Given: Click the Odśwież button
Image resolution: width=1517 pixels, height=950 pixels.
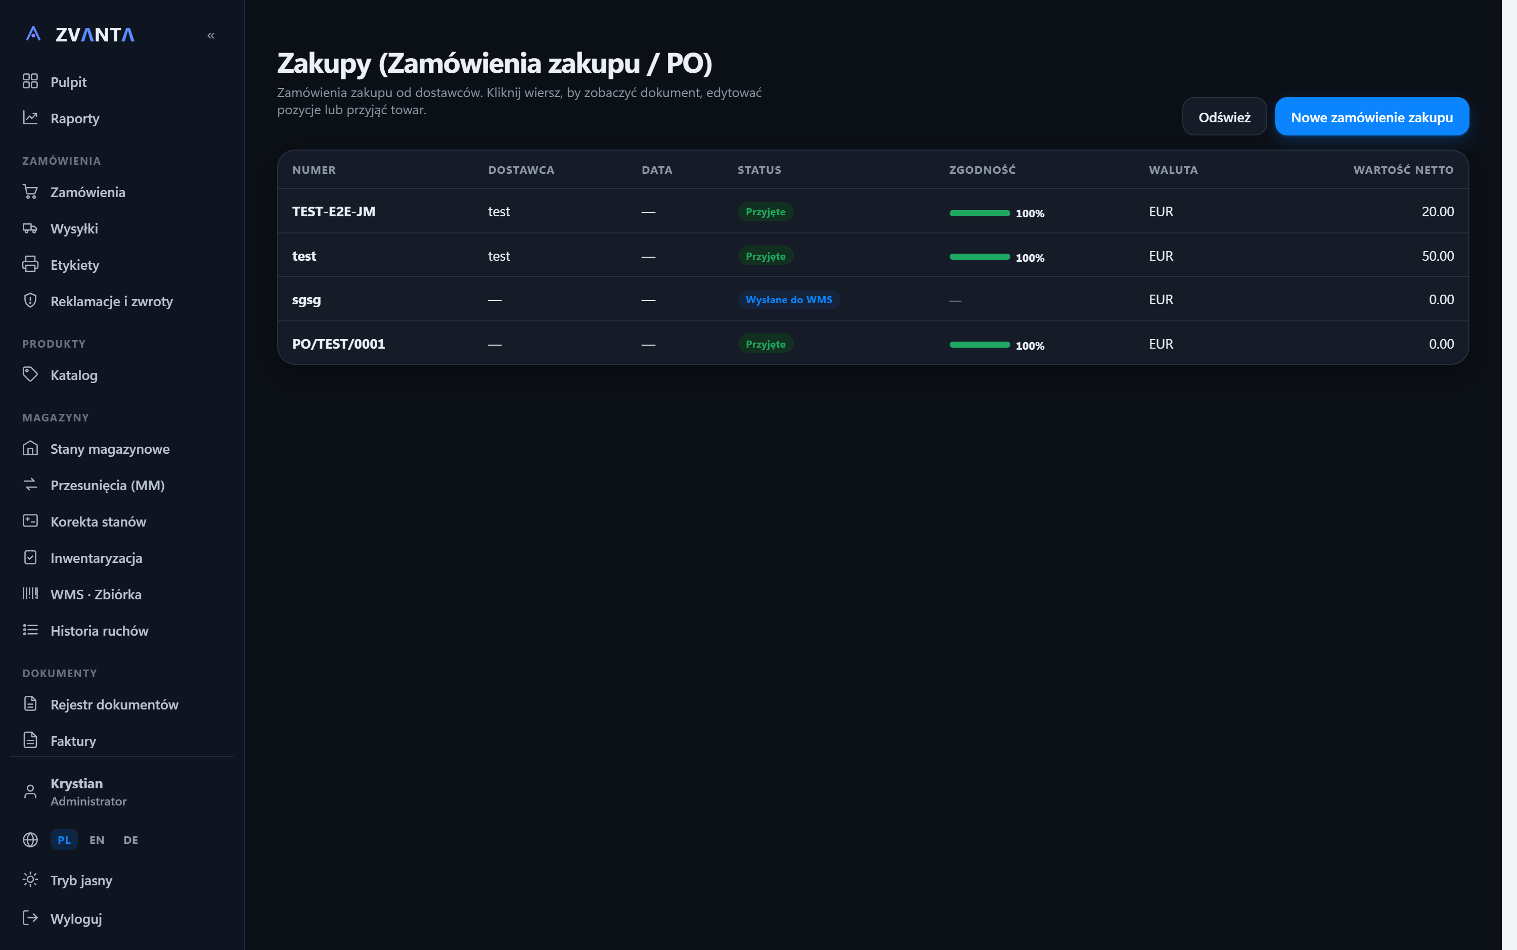Looking at the screenshot, I should click(1223, 117).
